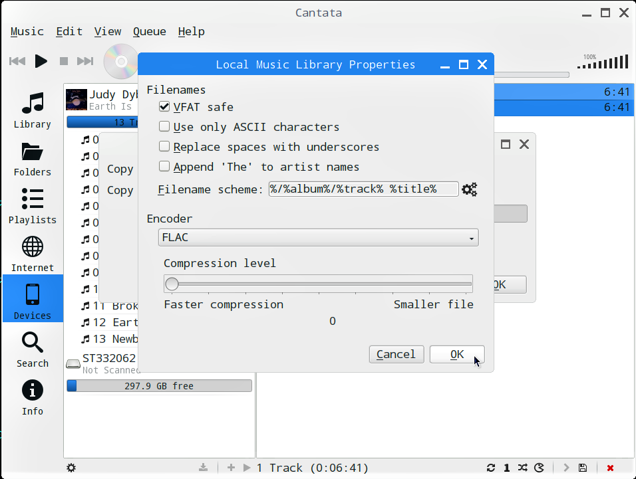Open Playlists view in sidebar

click(33, 206)
